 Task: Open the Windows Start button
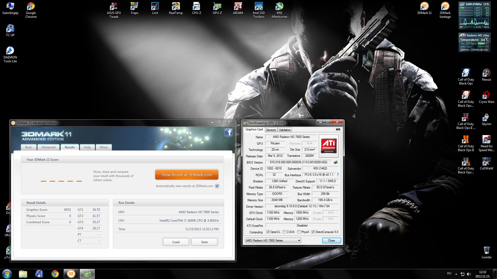7,274
